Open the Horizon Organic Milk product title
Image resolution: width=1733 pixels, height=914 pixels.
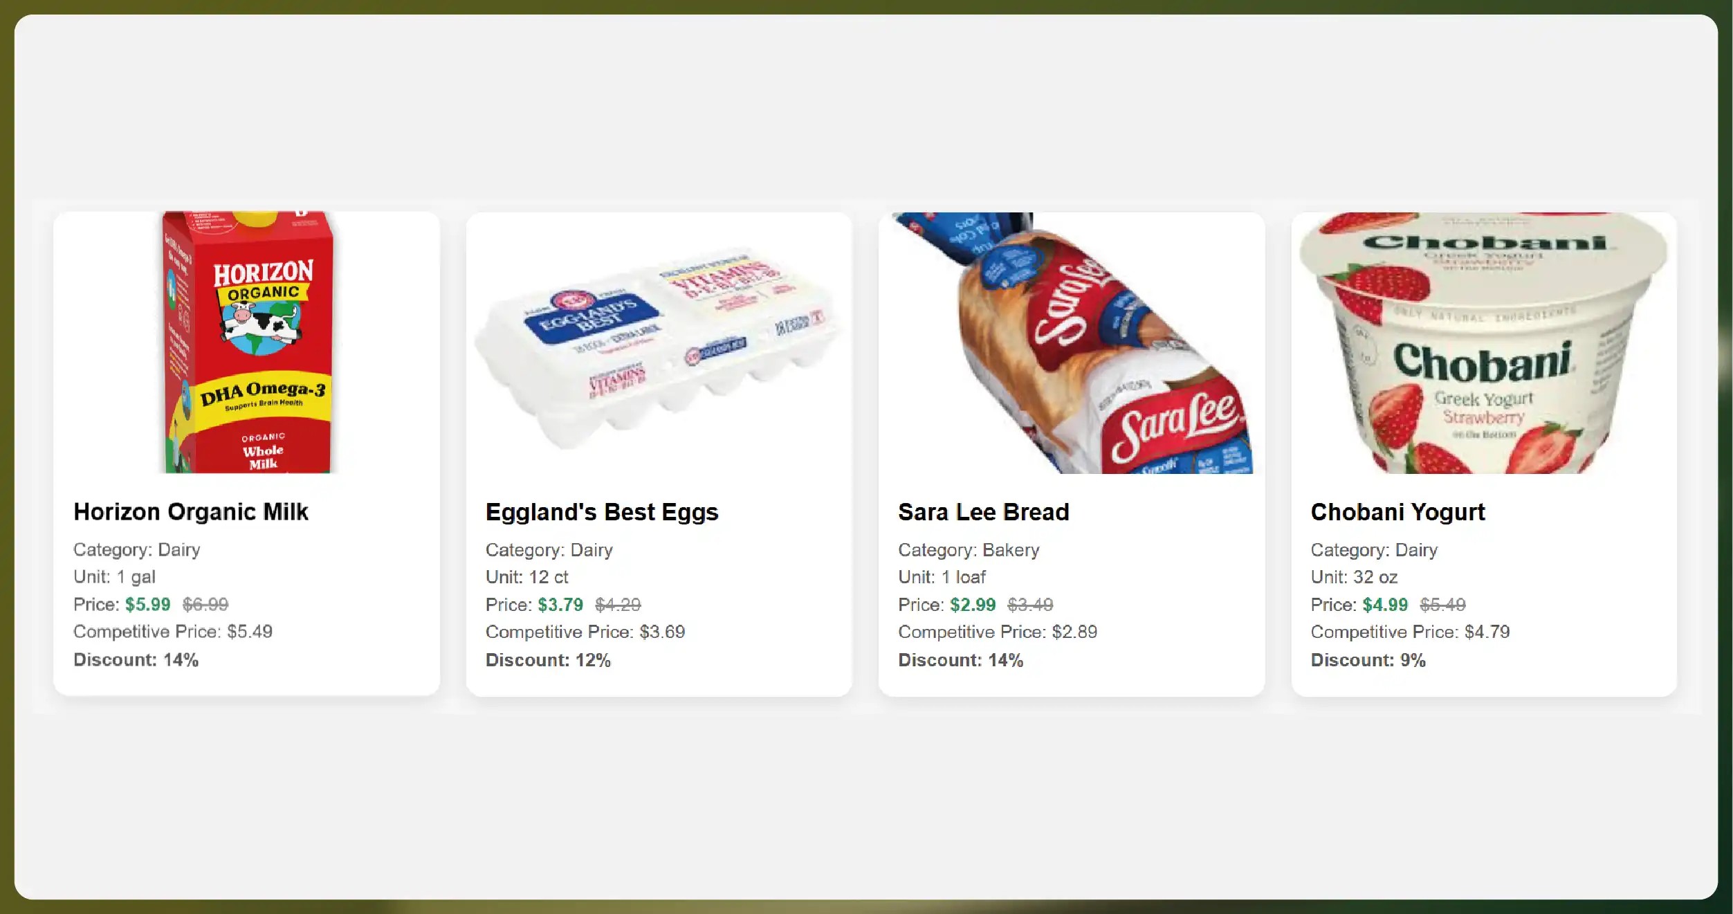pos(191,511)
